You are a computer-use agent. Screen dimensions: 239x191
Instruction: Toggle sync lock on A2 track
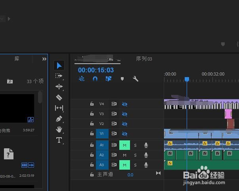tap(114, 155)
